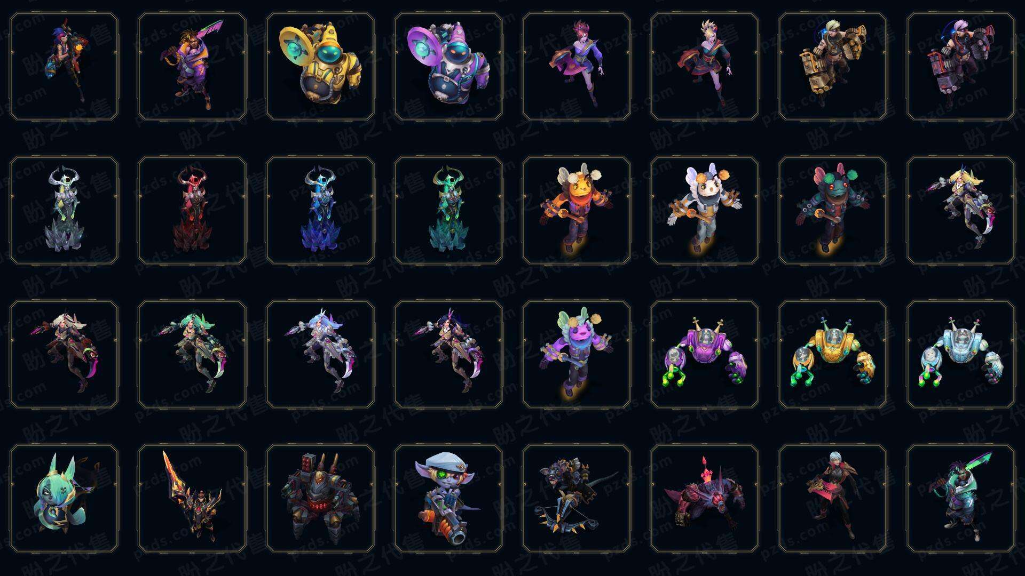Choose the silver Lissandra chroma tile
The width and height of the screenshot is (1025, 576).
tap(64, 210)
